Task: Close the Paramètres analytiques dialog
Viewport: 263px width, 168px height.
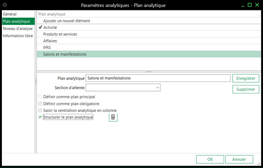Action: (x=257, y=5)
